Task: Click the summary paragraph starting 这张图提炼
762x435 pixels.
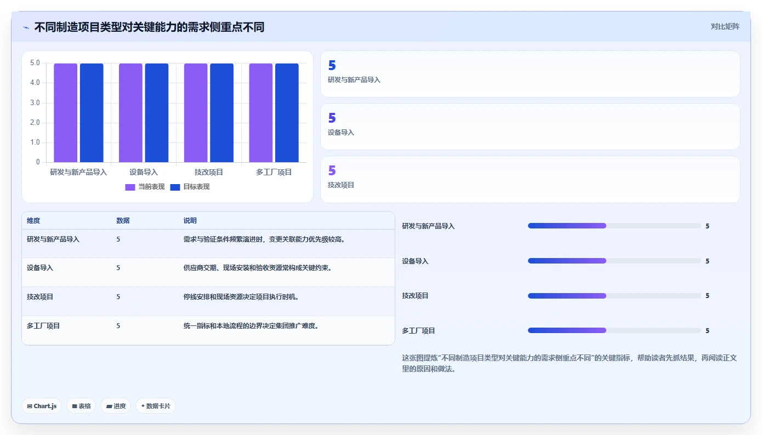Action: tap(570, 363)
